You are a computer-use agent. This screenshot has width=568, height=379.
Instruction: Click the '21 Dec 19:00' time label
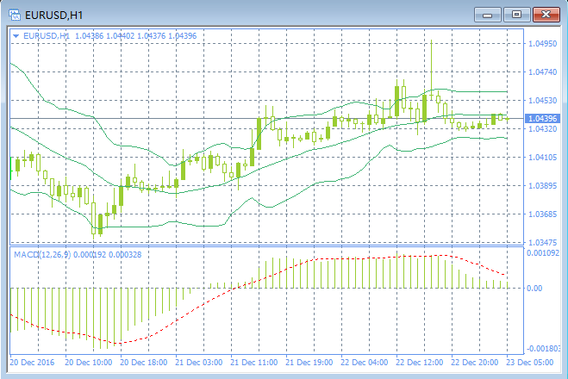(x=309, y=363)
